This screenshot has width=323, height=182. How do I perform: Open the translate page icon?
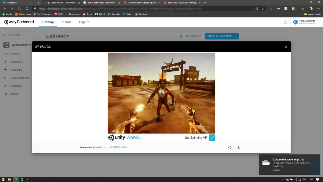pyautogui.click(x=257, y=9)
